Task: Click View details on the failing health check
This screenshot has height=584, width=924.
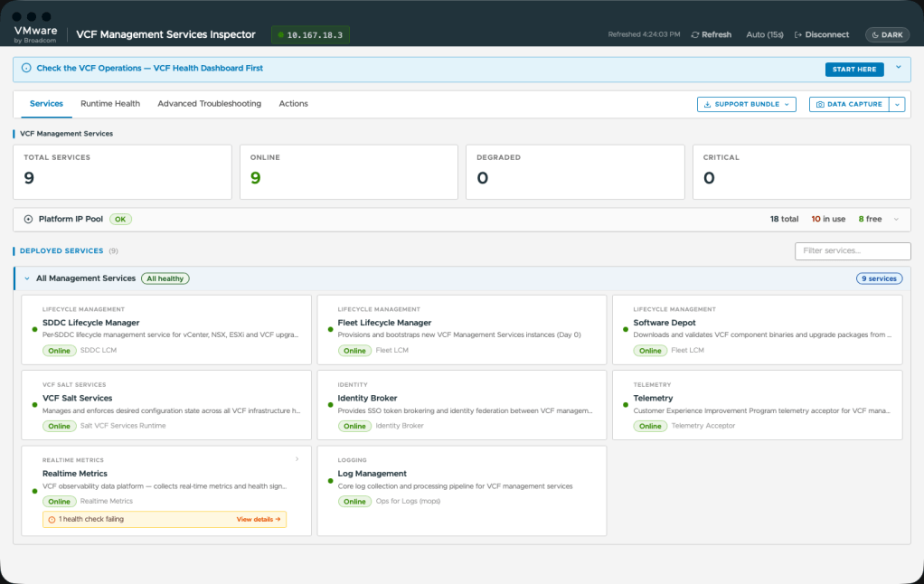Action: click(258, 520)
